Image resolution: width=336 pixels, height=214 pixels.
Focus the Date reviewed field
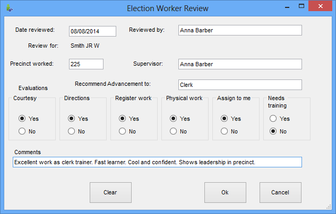(x=92, y=31)
